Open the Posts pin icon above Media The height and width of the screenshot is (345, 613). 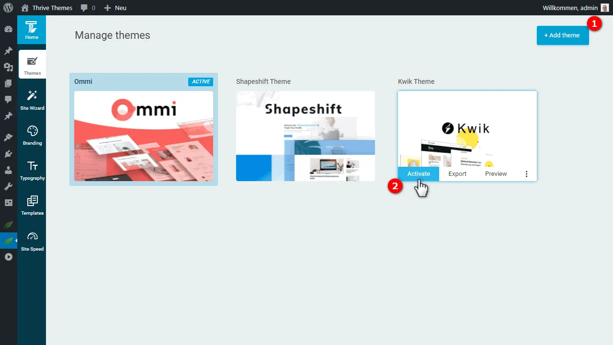click(8, 51)
